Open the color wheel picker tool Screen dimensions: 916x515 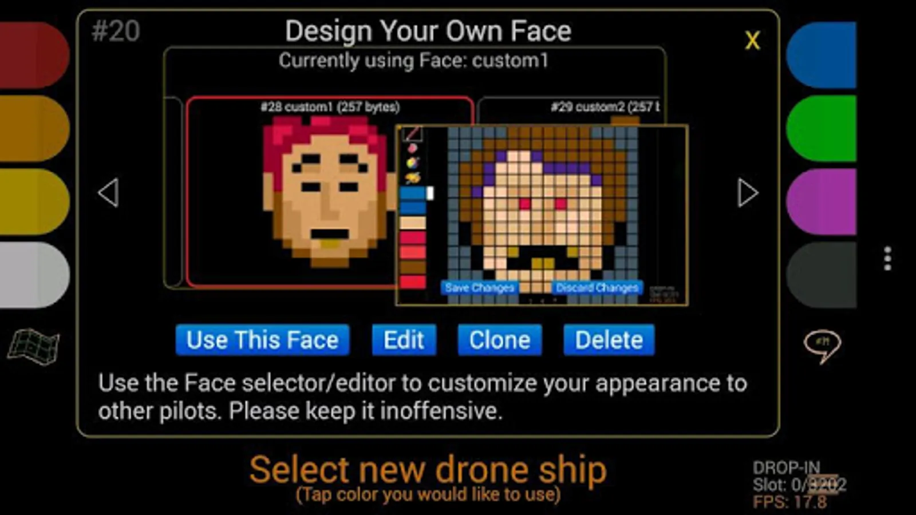[412, 164]
